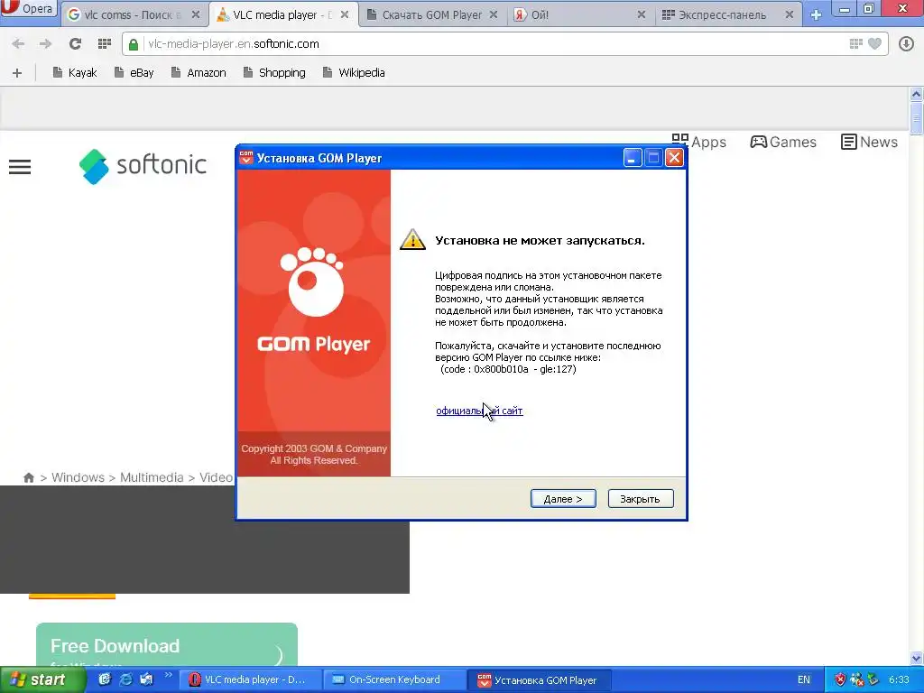Open the Amazon bookmark

click(199, 72)
